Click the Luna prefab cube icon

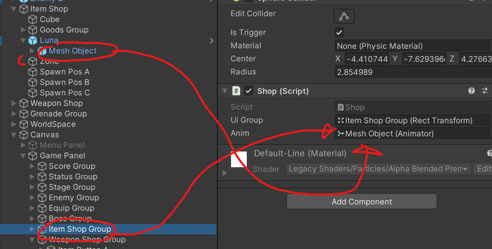click(33, 40)
